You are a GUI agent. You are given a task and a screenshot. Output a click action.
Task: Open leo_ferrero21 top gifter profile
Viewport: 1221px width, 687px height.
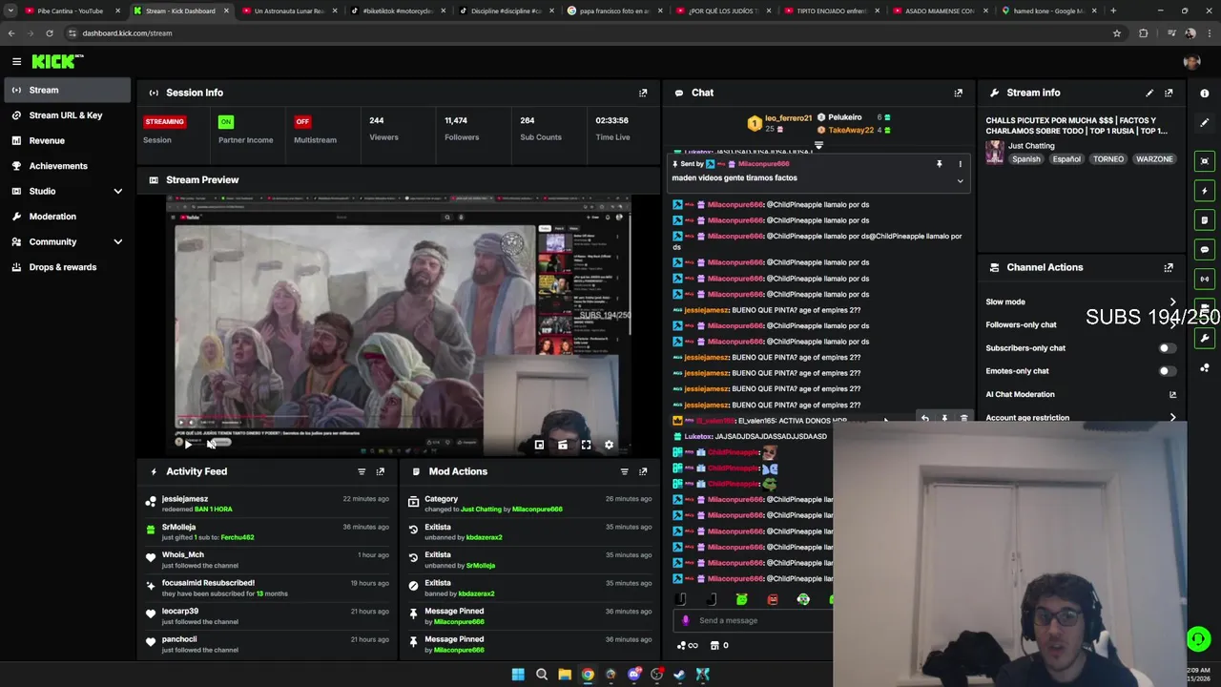[x=788, y=118]
